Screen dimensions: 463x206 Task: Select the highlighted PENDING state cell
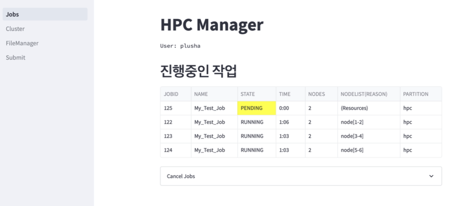click(257, 108)
